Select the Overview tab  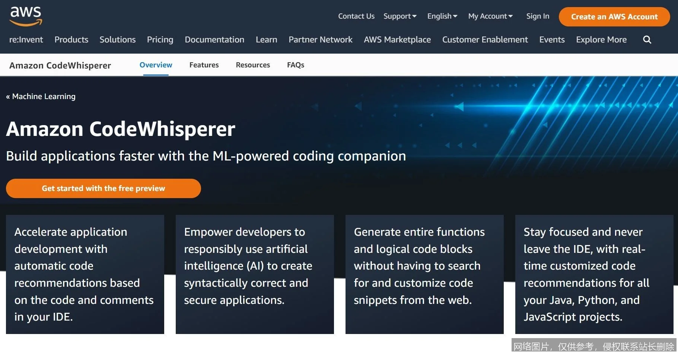pyautogui.click(x=156, y=65)
